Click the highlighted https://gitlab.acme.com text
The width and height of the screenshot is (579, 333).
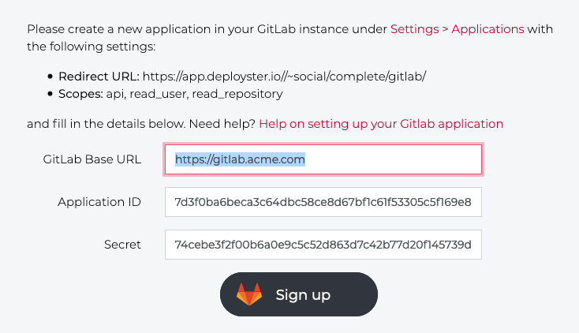coord(240,159)
